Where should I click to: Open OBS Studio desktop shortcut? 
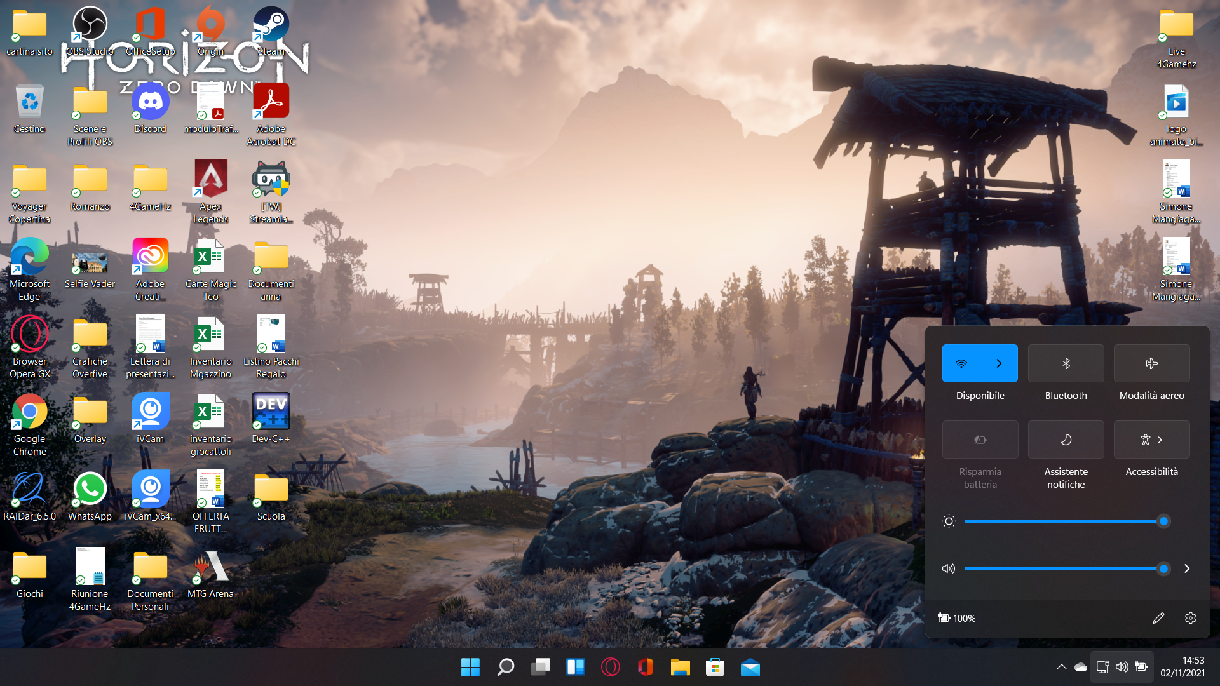click(x=90, y=32)
